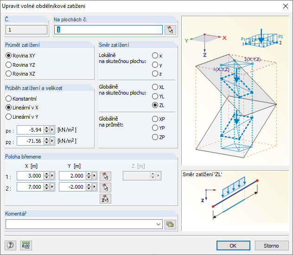Click the load number 'Č.' field
This screenshot has height=255, width=293.
tap(26, 30)
